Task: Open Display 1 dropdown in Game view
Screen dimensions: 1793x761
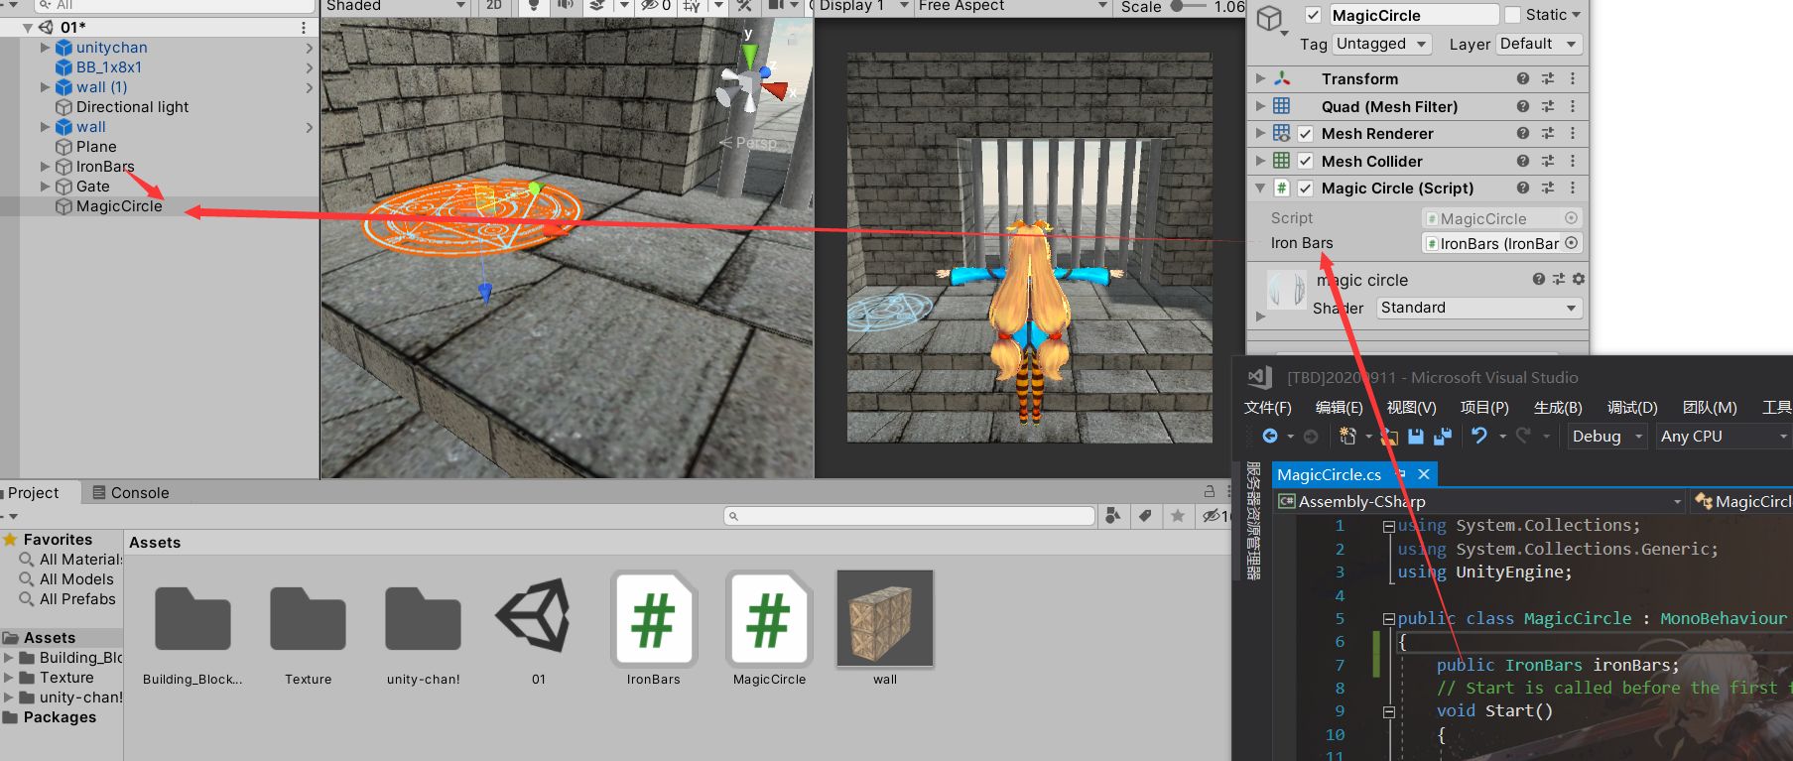Action: click(x=862, y=6)
